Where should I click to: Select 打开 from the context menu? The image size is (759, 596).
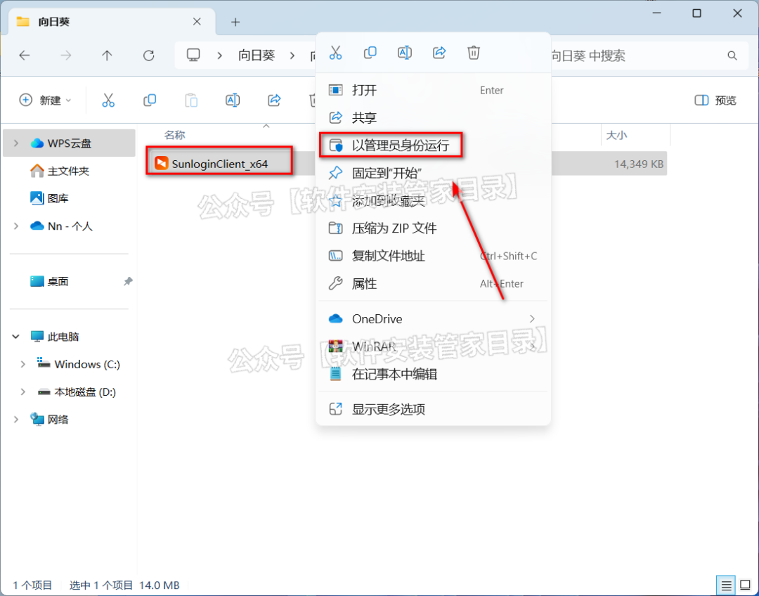tap(433, 90)
